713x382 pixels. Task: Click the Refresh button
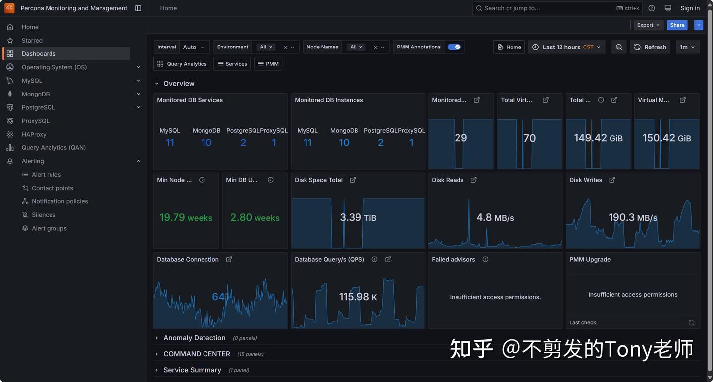[x=650, y=47]
